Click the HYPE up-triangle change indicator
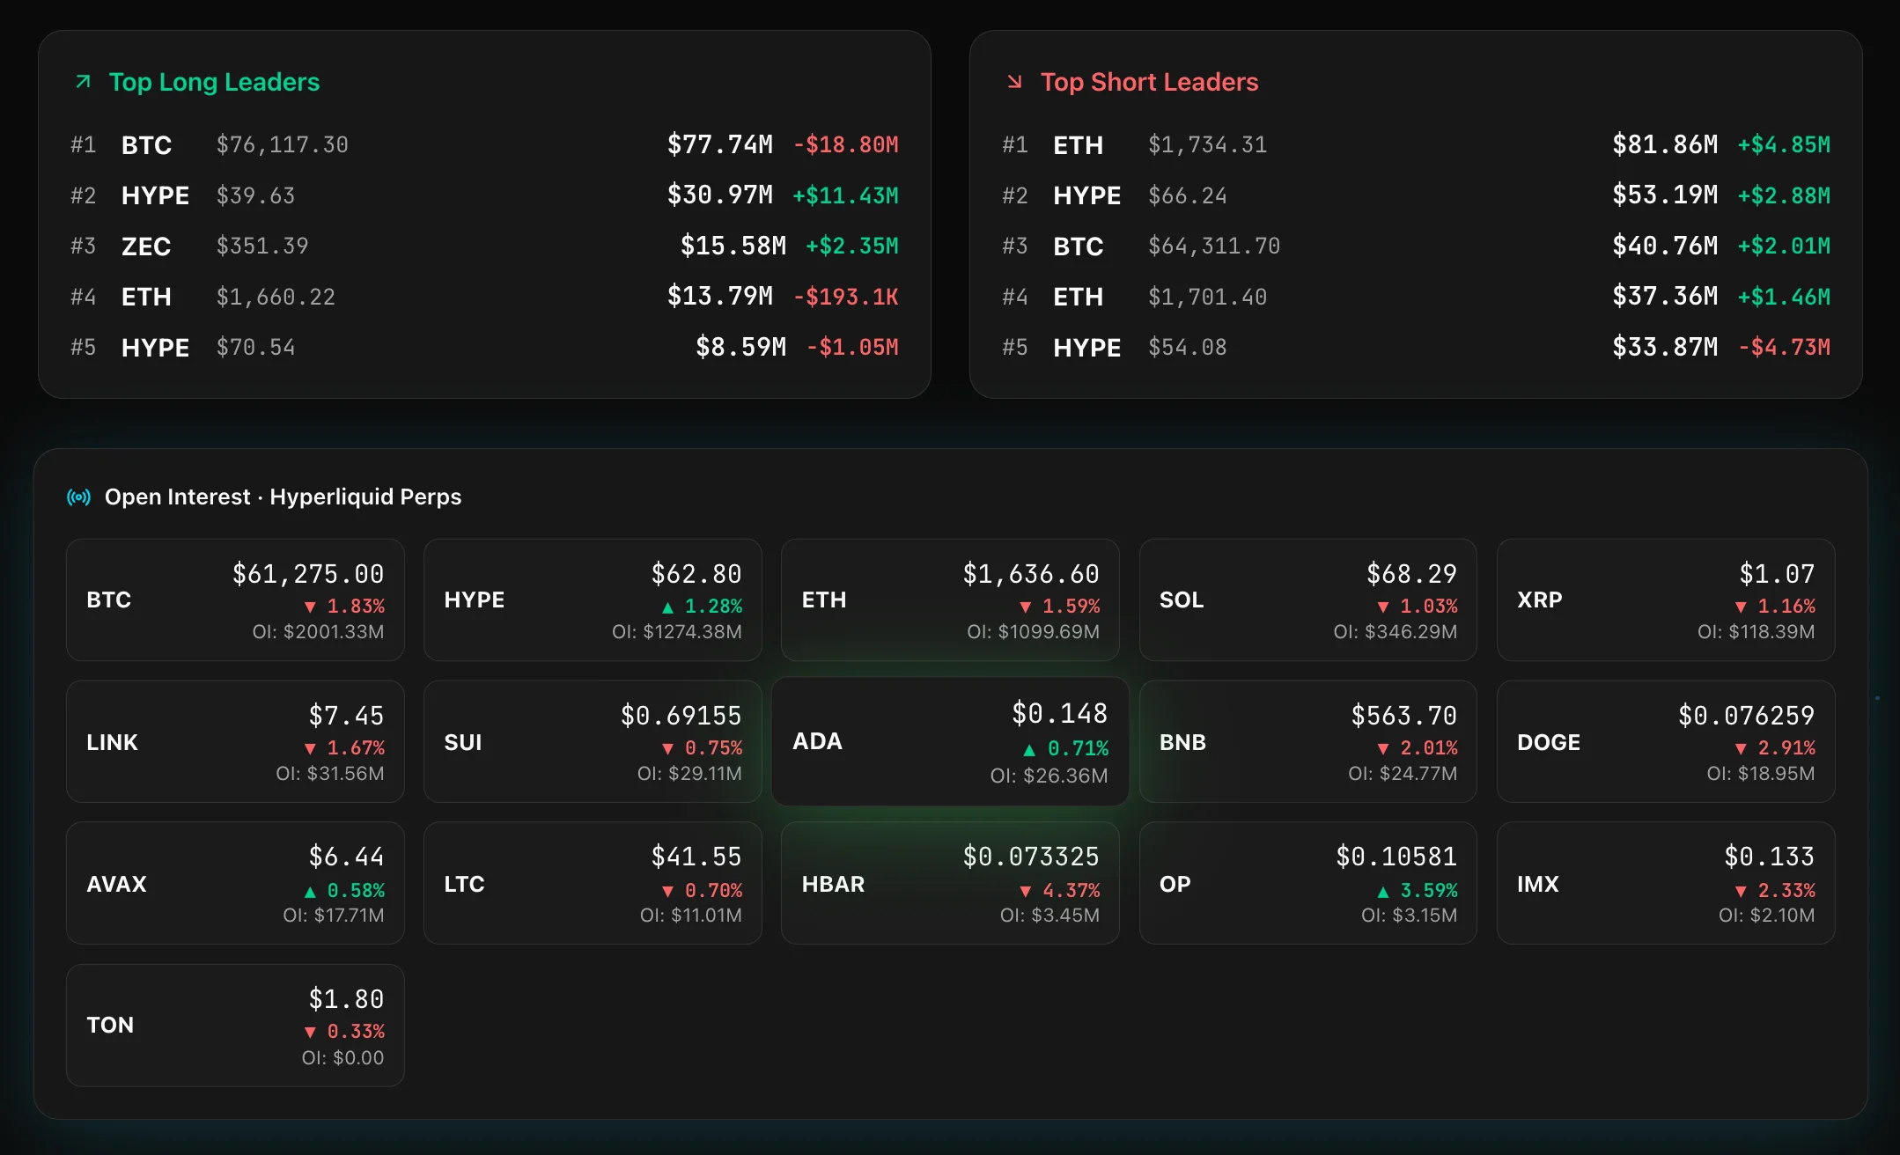This screenshot has width=1900, height=1155. (x=667, y=607)
